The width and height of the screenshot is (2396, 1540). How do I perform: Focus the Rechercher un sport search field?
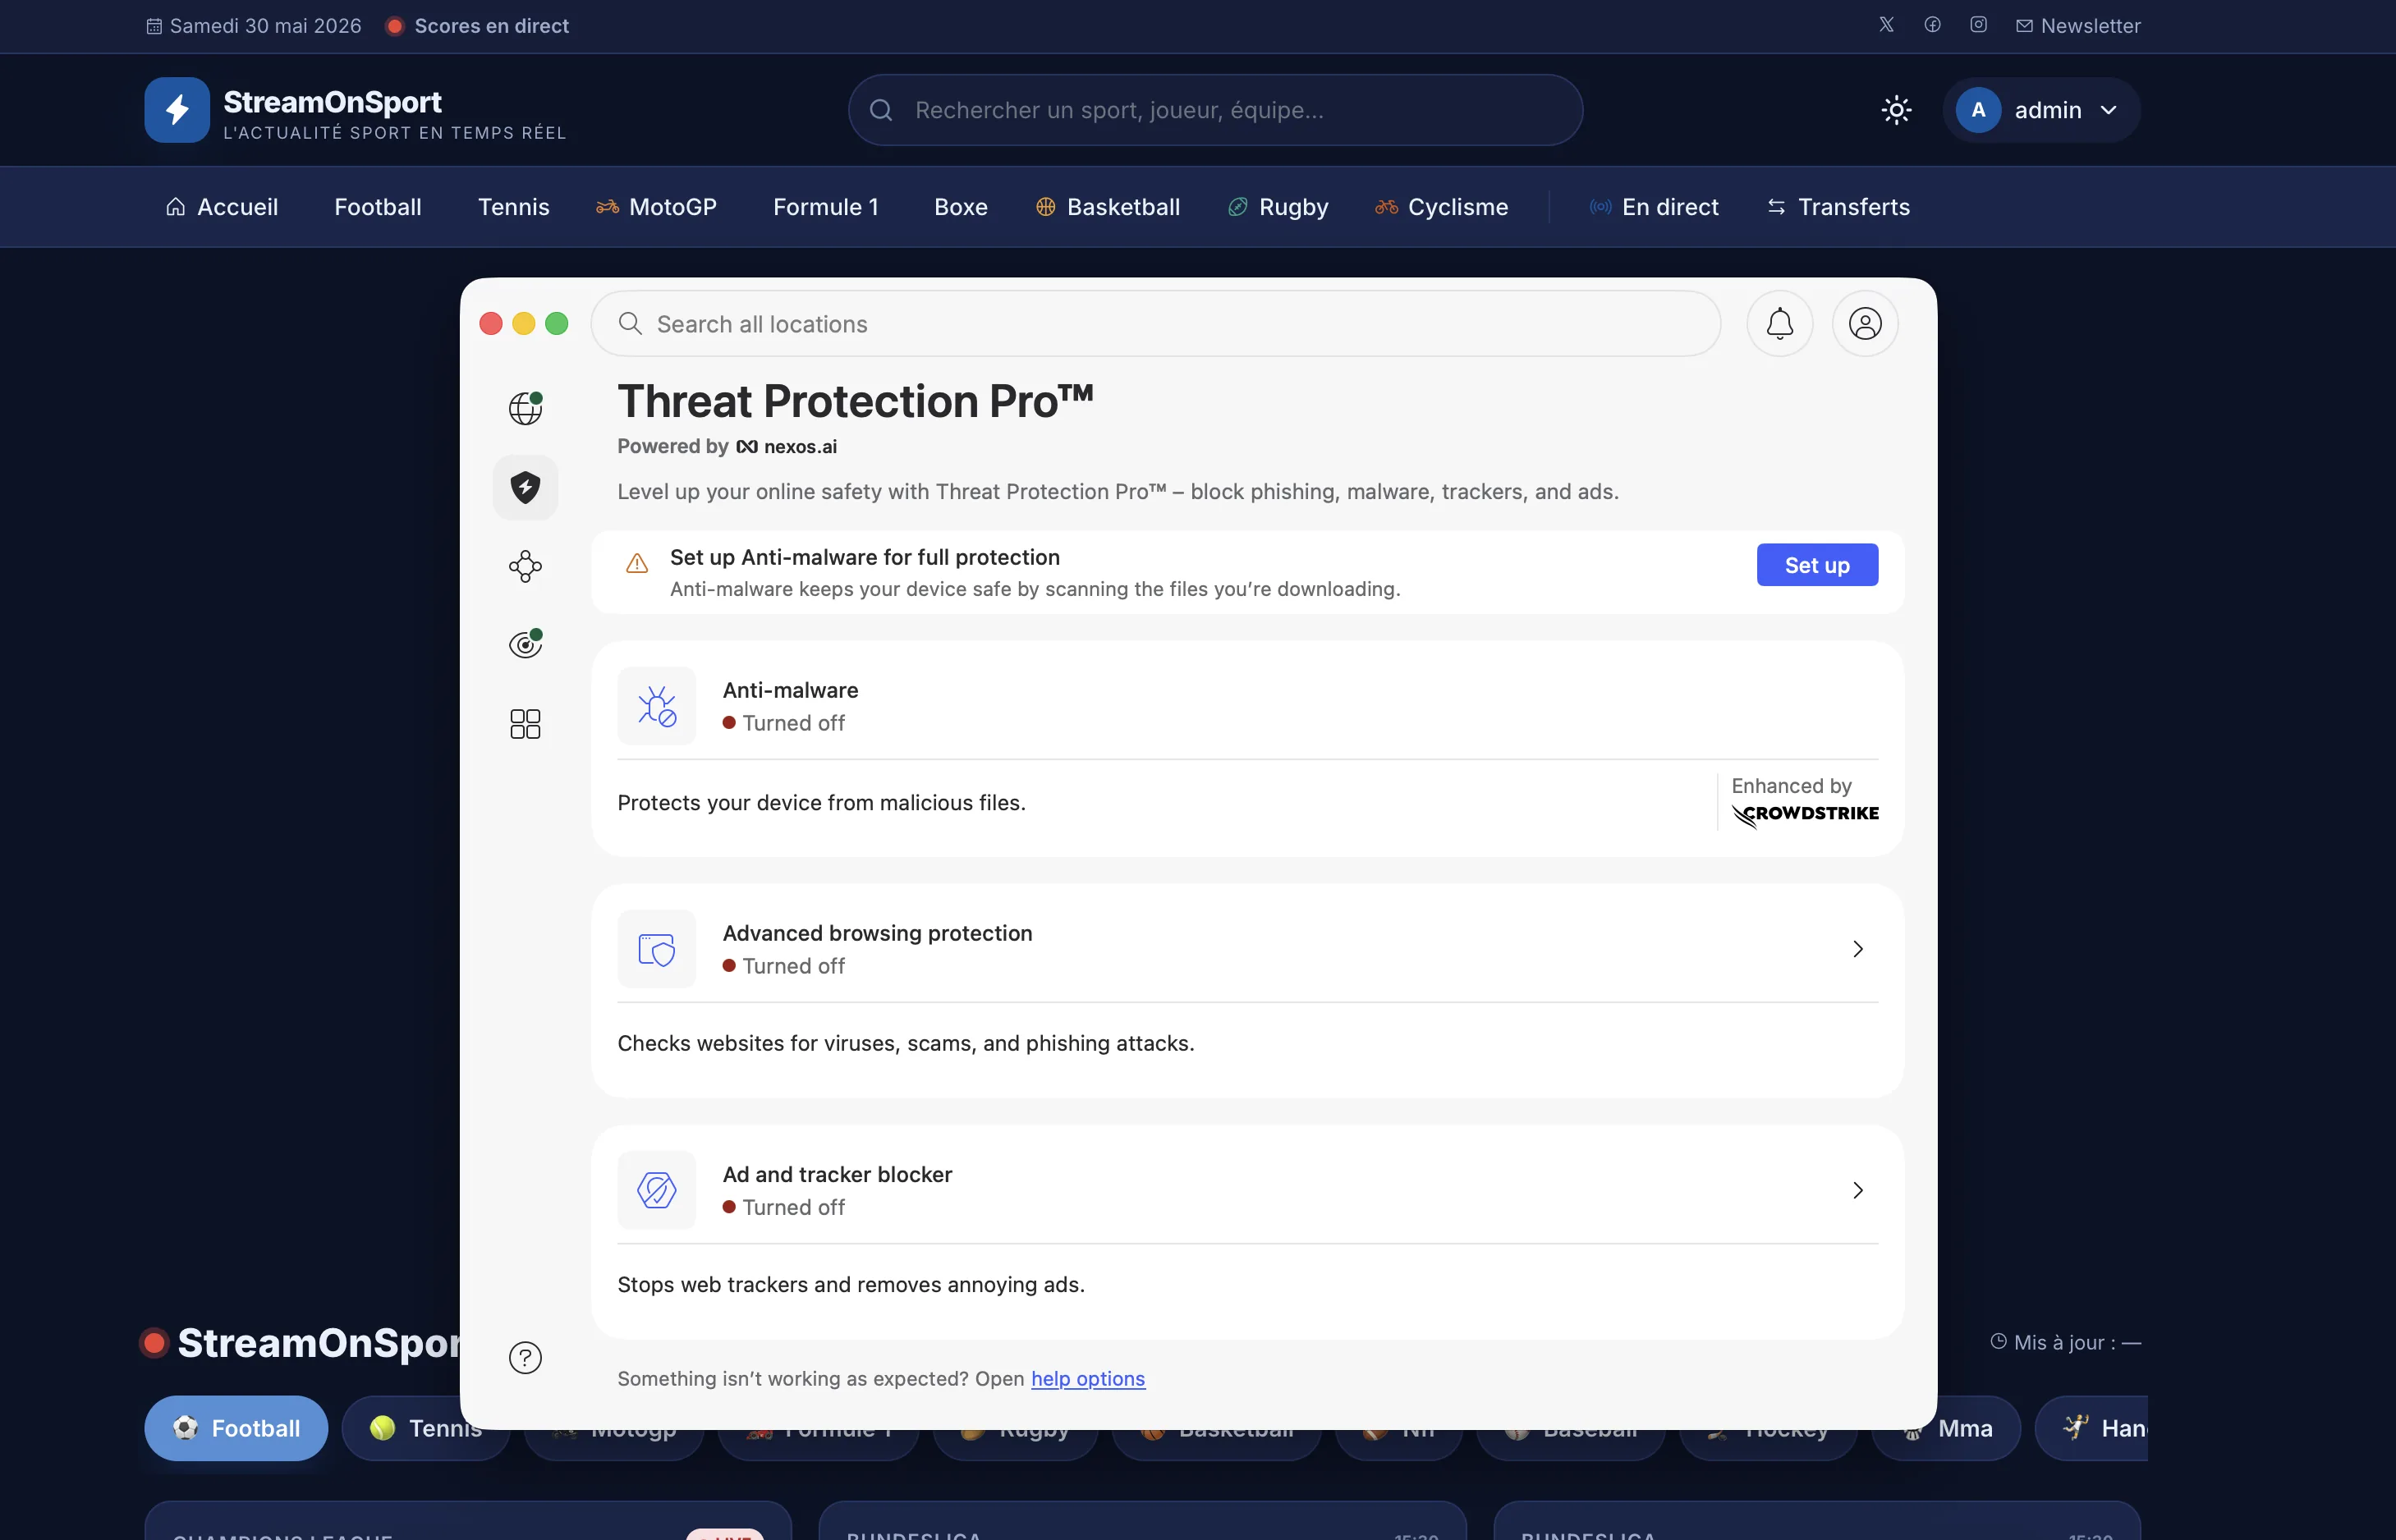(1215, 110)
